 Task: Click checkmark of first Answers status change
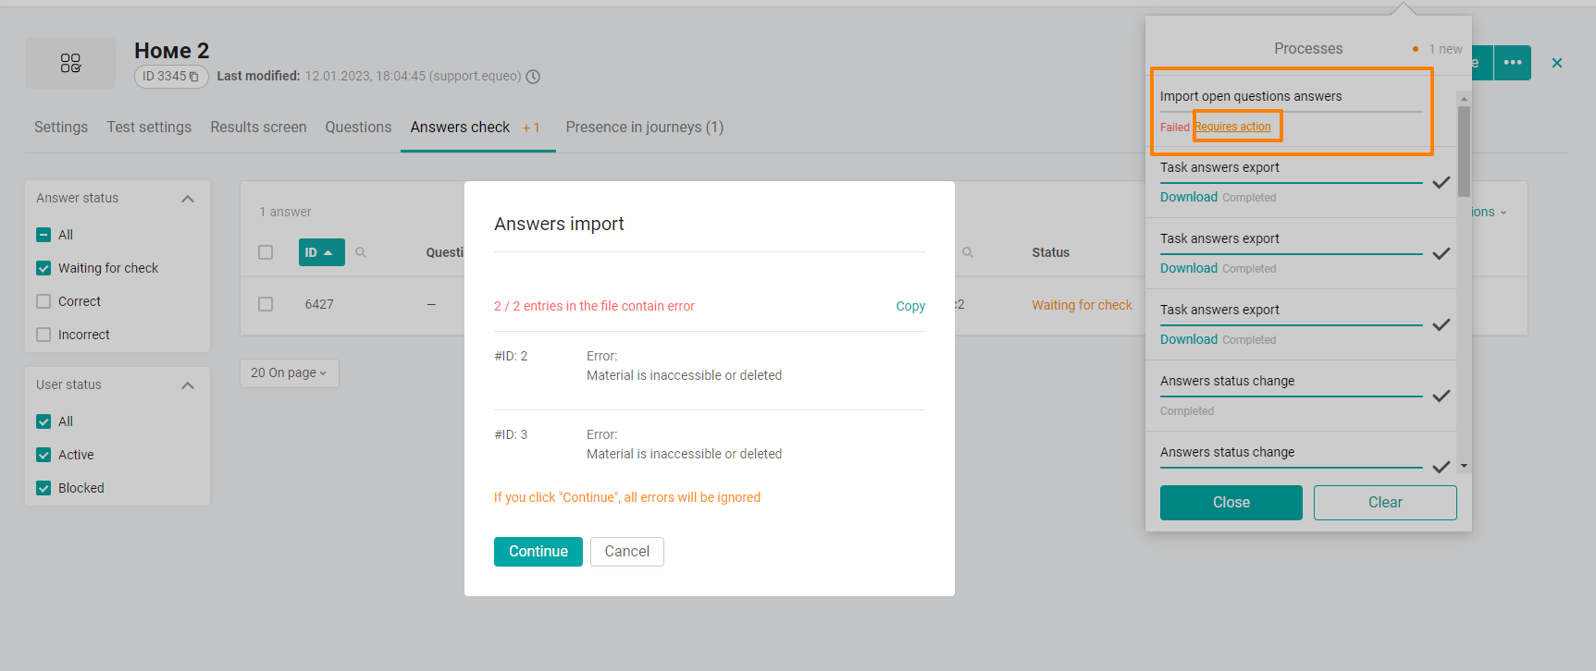[x=1441, y=396]
